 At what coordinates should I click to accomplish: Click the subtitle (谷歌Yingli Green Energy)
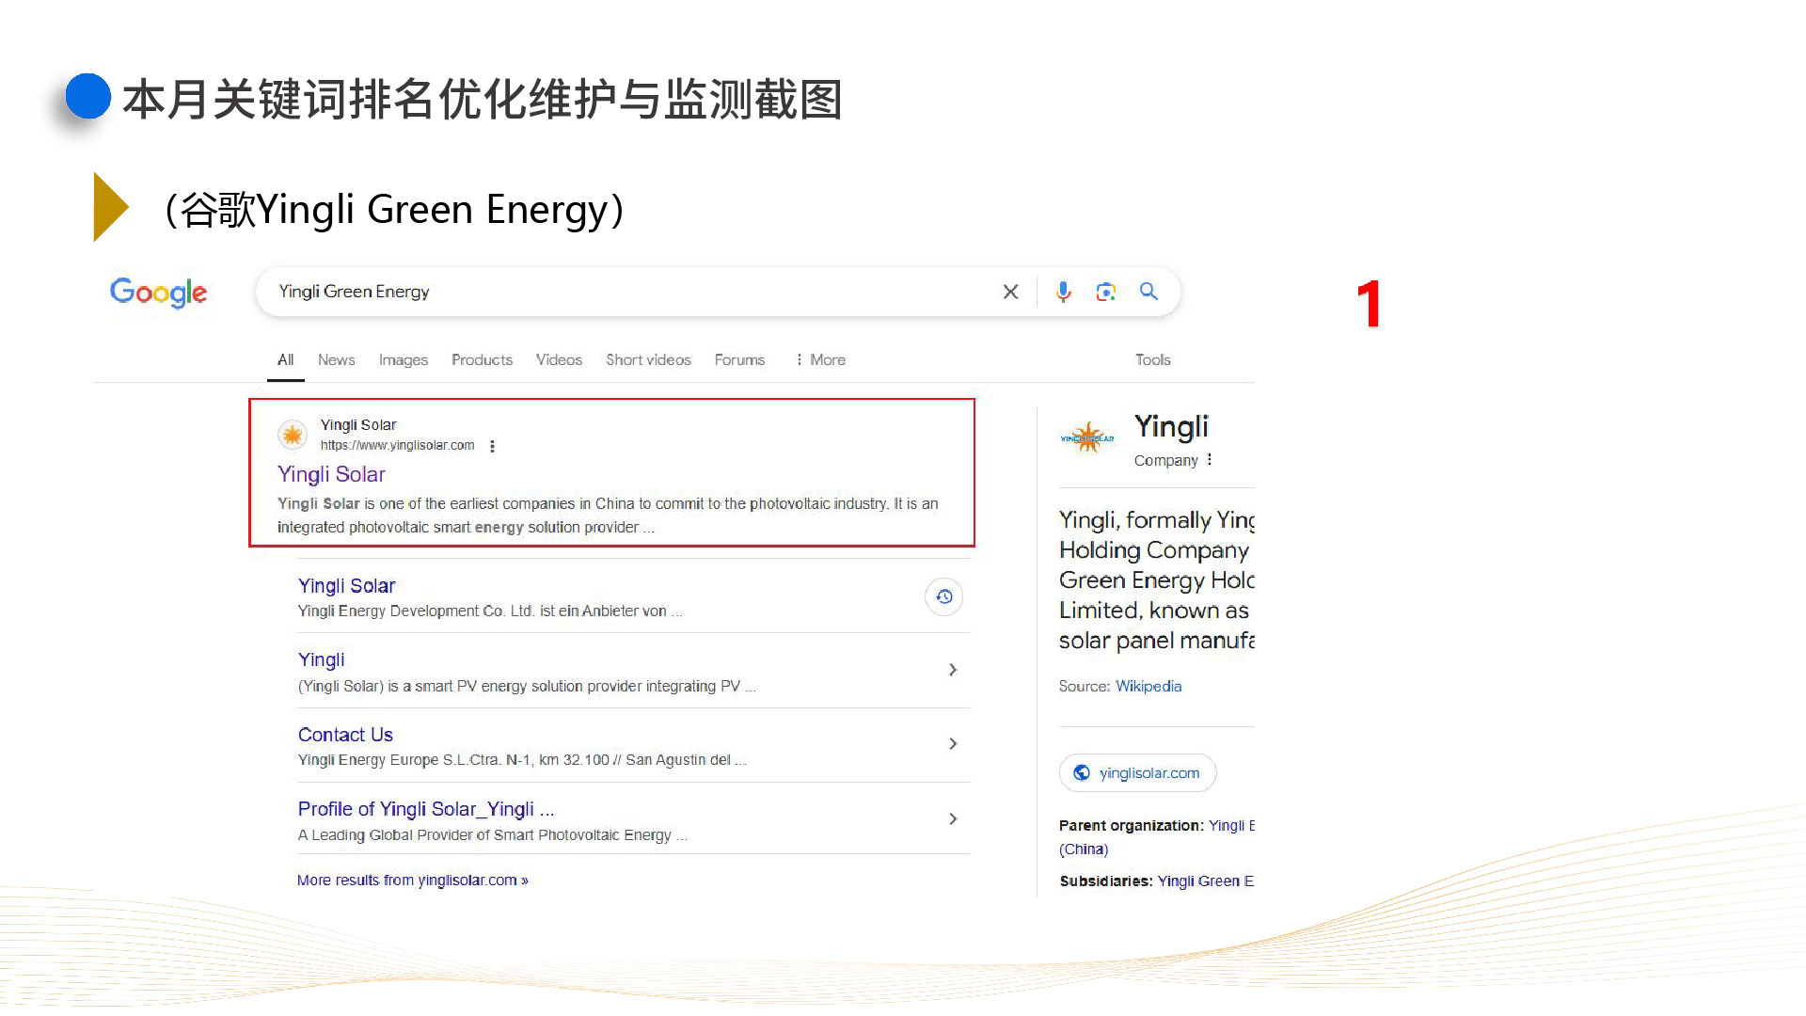point(394,209)
